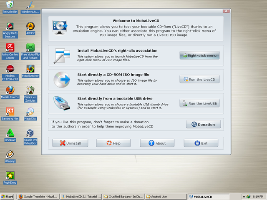The width and height of the screenshot is (267, 200).
Task: Open MagicDisc desktop icon
Action: coord(30,114)
